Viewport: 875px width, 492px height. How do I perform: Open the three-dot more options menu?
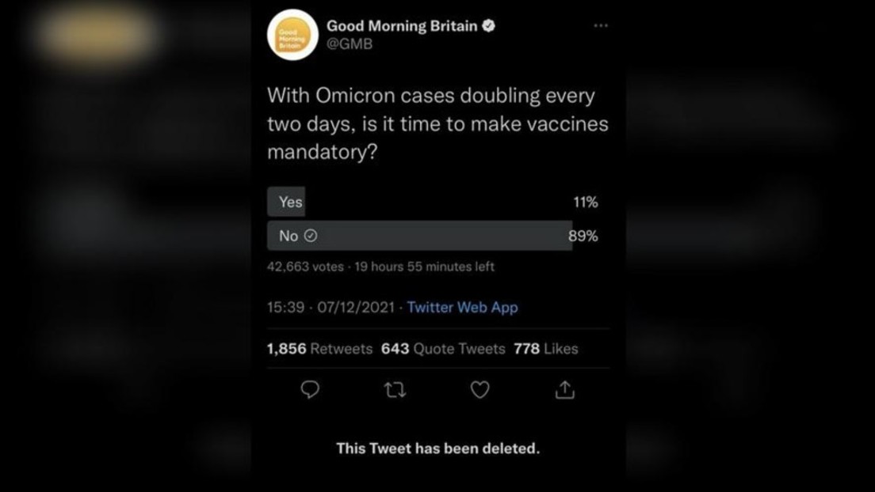click(601, 26)
